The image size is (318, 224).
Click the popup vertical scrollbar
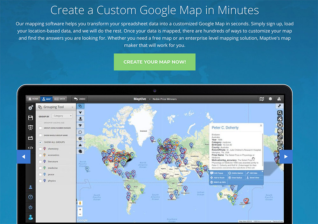pyautogui.click(x=263, y=150)
